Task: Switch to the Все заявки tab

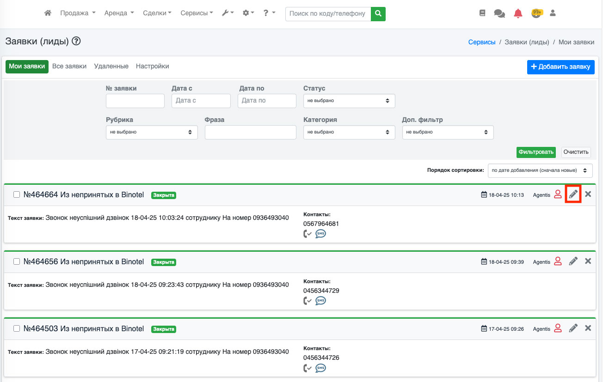Action: (x=69, y=67)
